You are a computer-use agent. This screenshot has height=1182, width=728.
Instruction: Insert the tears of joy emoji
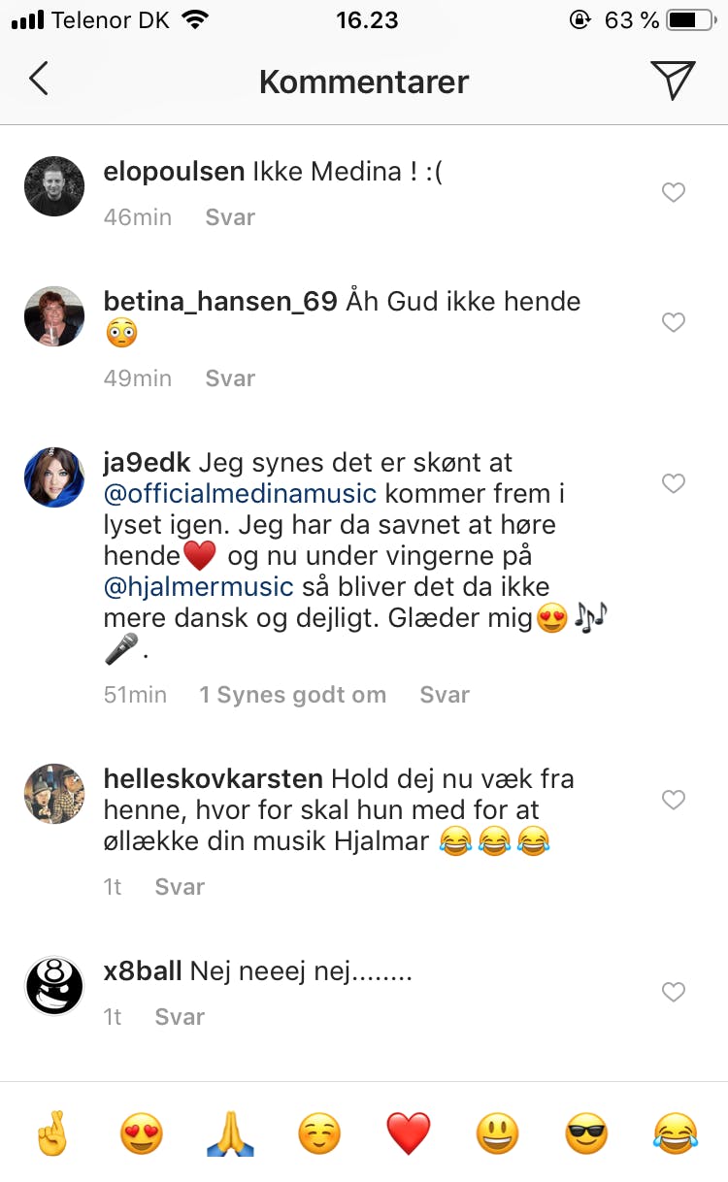click(x=676, y=1133)
